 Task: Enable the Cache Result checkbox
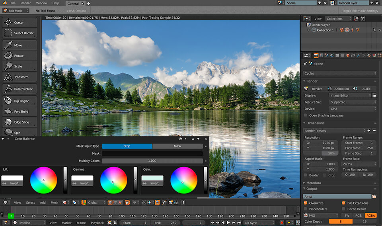tap(343, 209)
